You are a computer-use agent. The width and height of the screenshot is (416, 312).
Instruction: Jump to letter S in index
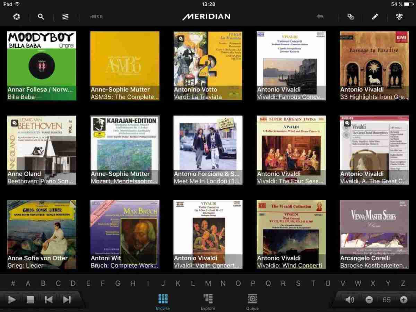coord(298,283)
